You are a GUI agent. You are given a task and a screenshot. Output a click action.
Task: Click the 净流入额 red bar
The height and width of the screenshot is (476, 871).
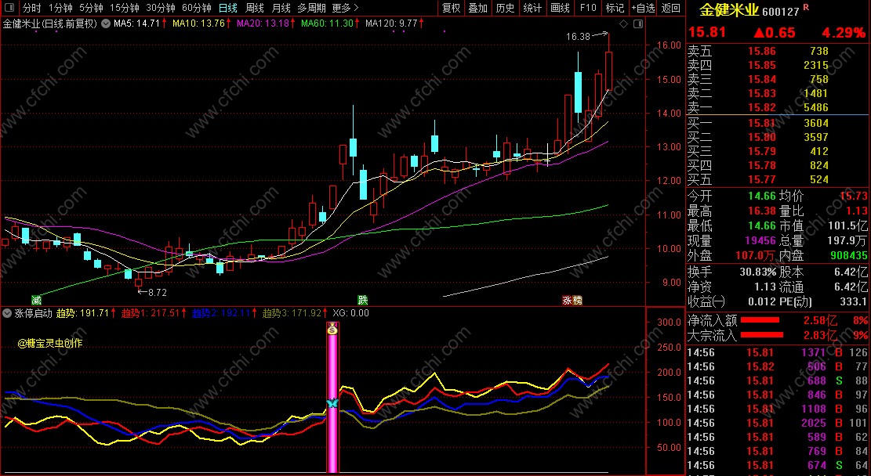(760, 320)
